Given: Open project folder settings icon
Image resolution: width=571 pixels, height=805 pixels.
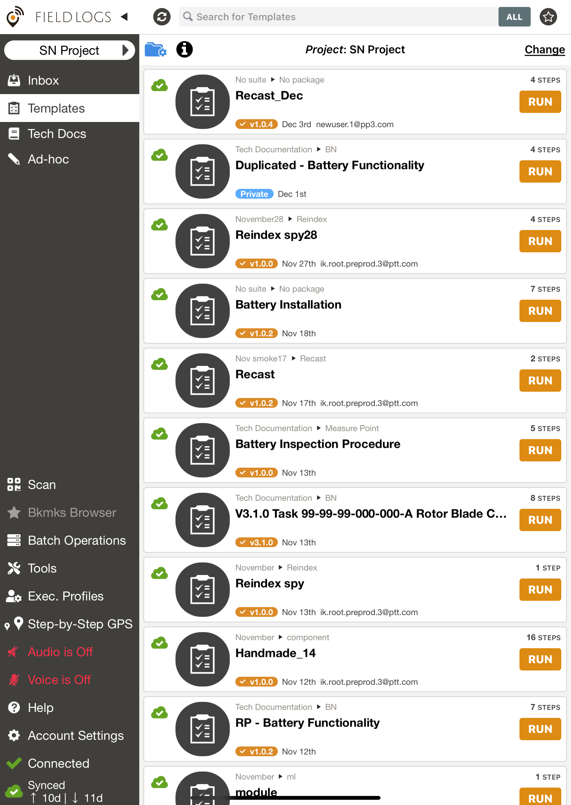Looking at the screenshot, I should pos(155,49).
